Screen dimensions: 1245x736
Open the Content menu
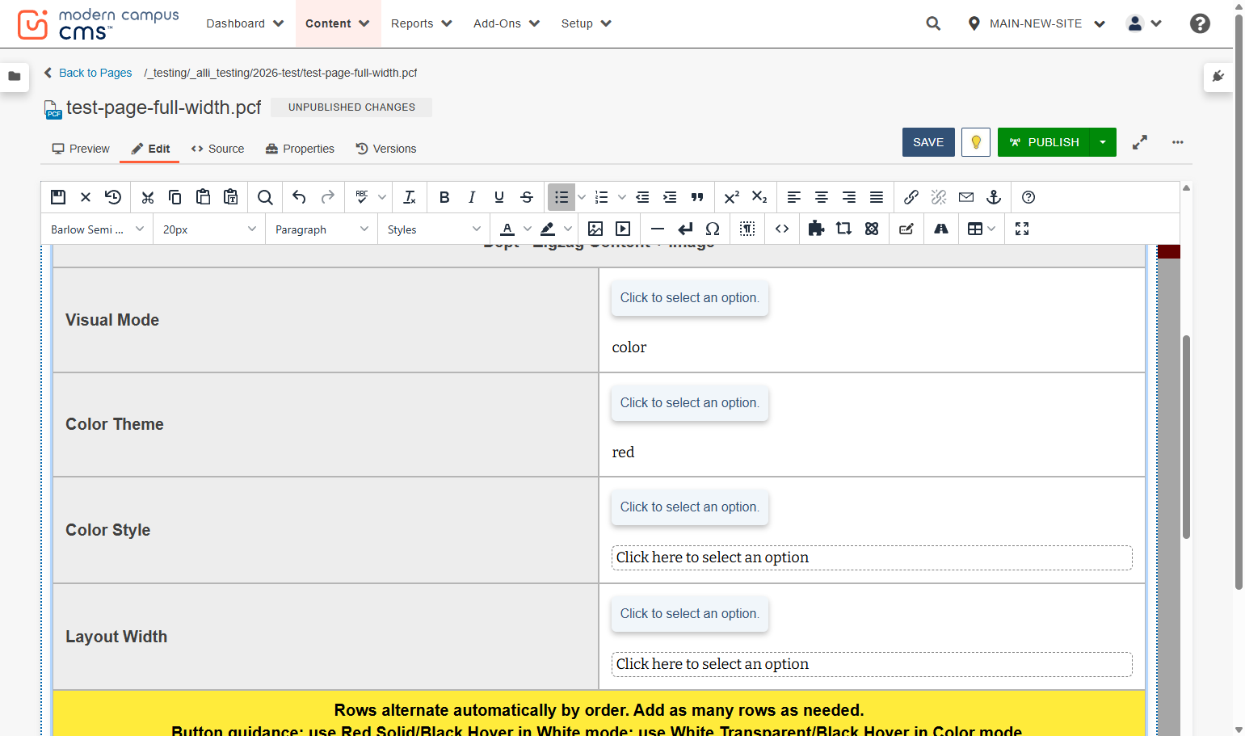click(x=338, y=23)
